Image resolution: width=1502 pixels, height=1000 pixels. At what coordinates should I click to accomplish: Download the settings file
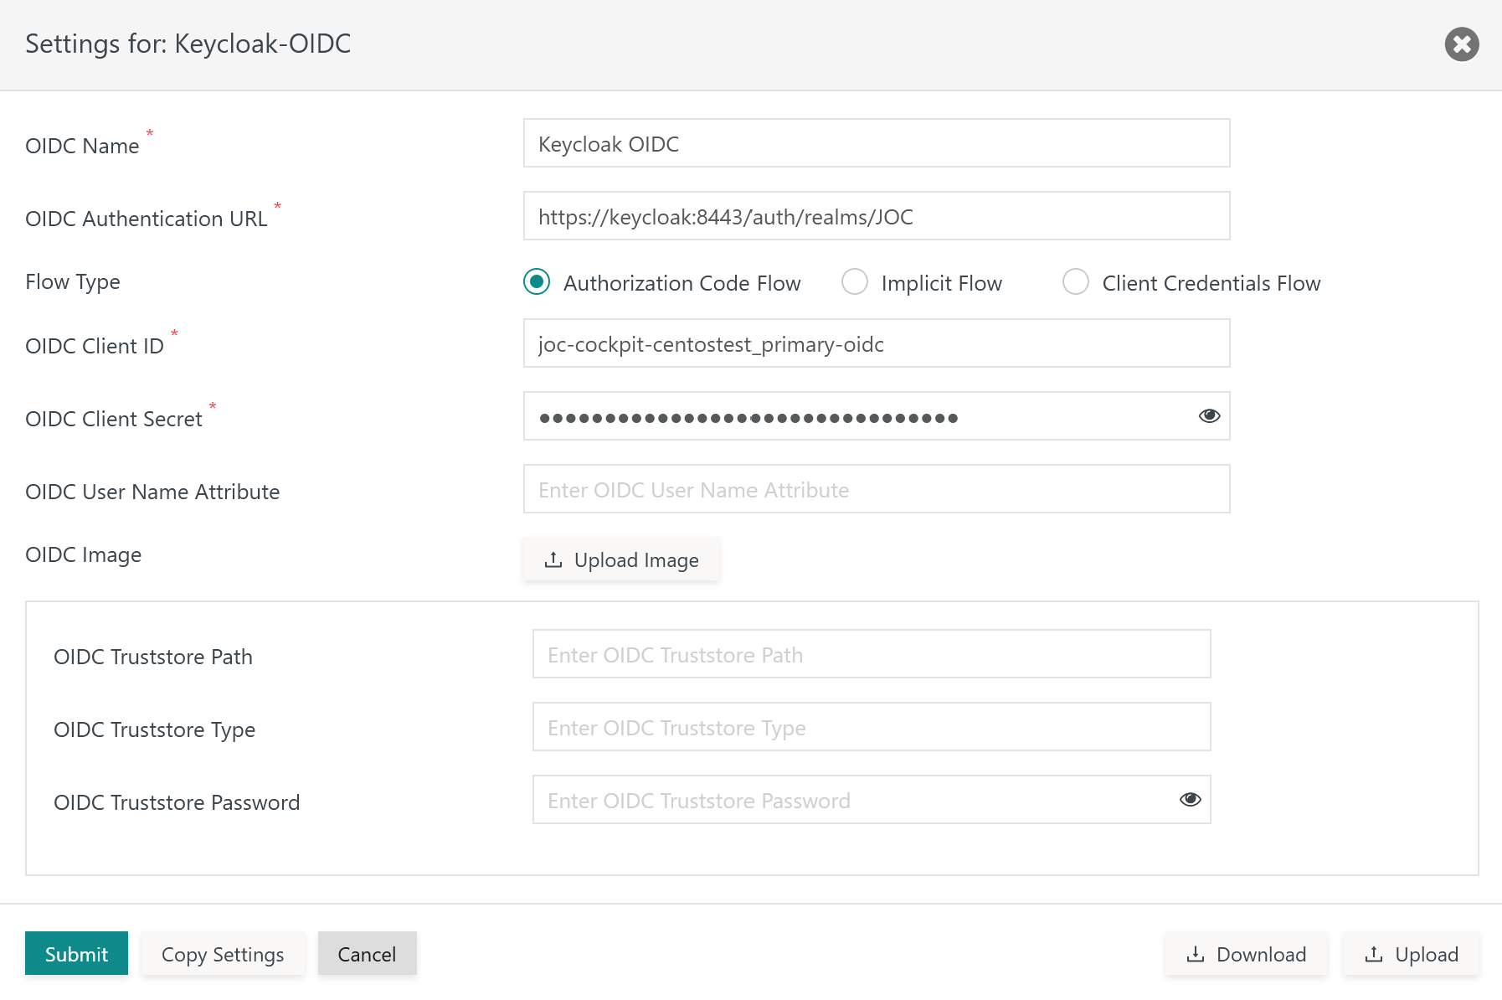tap(1246, 953)
